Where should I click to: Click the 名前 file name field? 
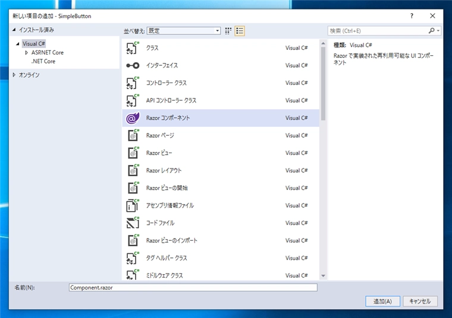[x=193, y=288]
